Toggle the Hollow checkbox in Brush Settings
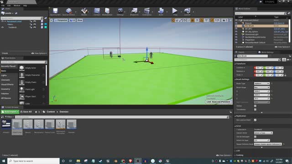Screen dimensions: 292x164 255,106
